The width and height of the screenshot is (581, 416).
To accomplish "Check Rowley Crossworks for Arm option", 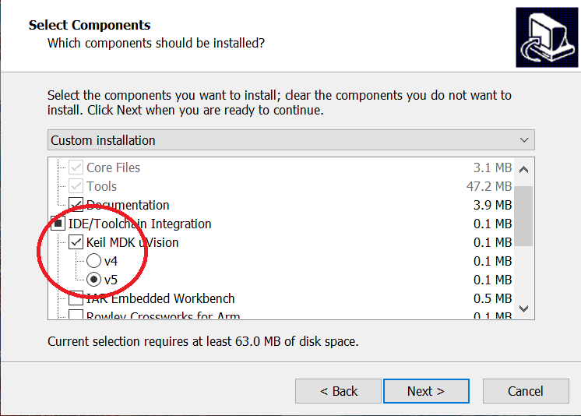I will (x=76, y=315).
